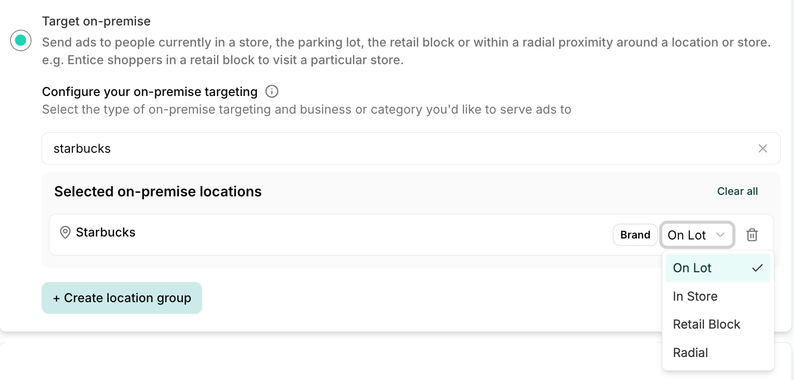794x380 pixels.
Task: Choose the On Lot option in list
Action: pyautogui.click(x=718, y=268)
